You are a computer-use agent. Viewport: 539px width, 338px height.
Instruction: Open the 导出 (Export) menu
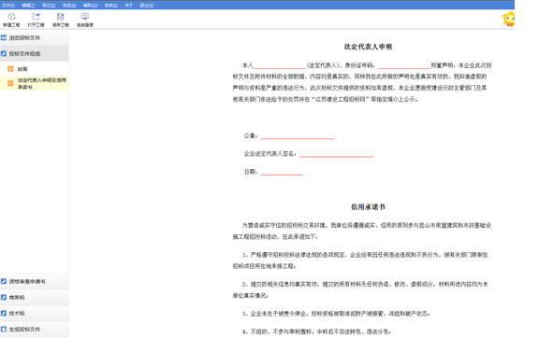coord(49,6)
